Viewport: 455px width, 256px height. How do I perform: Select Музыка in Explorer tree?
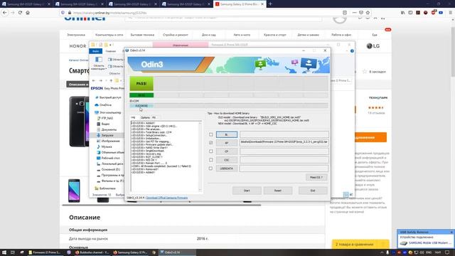click(107, 146)
